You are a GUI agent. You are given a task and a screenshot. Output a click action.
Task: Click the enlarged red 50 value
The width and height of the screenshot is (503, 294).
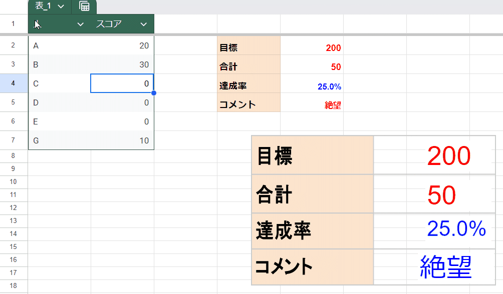point(441,195)
